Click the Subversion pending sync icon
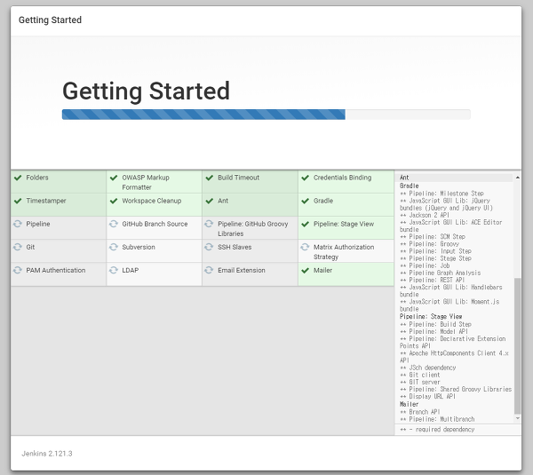Screen dimensions: 533x475 [x=114, y=247]
